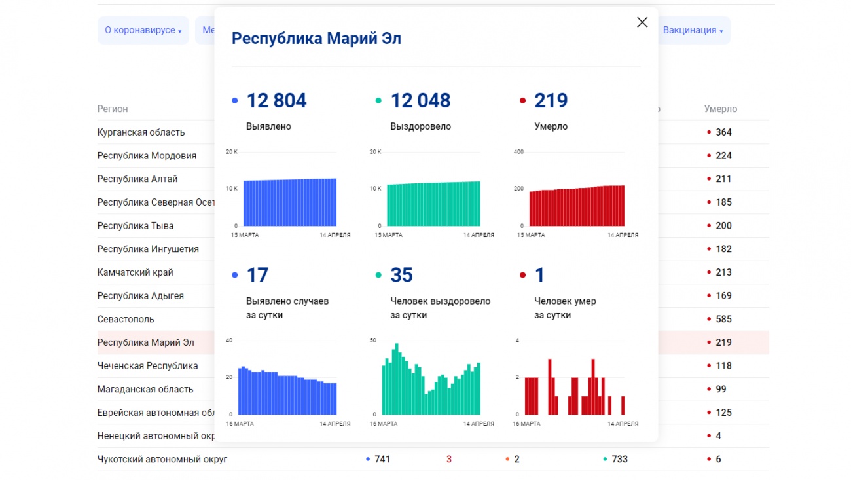Click the 219 deaths total in popup
851x480 pixels.
tap(551, 101)
